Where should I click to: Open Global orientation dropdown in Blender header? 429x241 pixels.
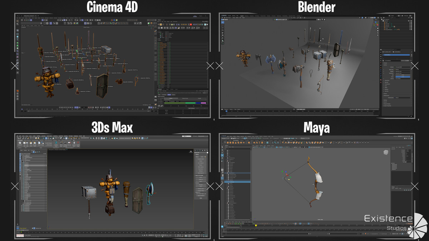294,18
